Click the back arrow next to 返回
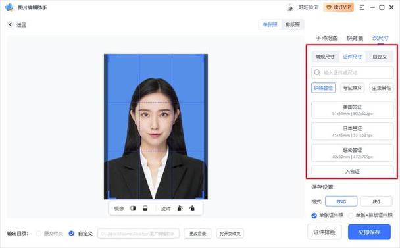The image size is (400, 248). tap(11, 24)
